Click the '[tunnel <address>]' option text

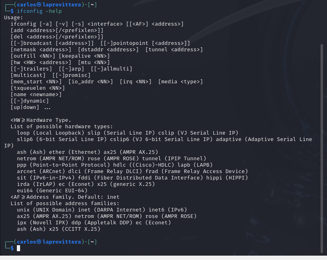click(174, 50)
